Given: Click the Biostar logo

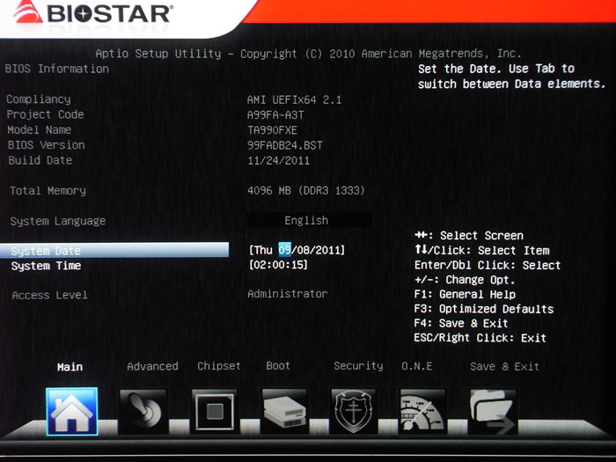Looking at the screenshot, I should (x=92, y=12).
